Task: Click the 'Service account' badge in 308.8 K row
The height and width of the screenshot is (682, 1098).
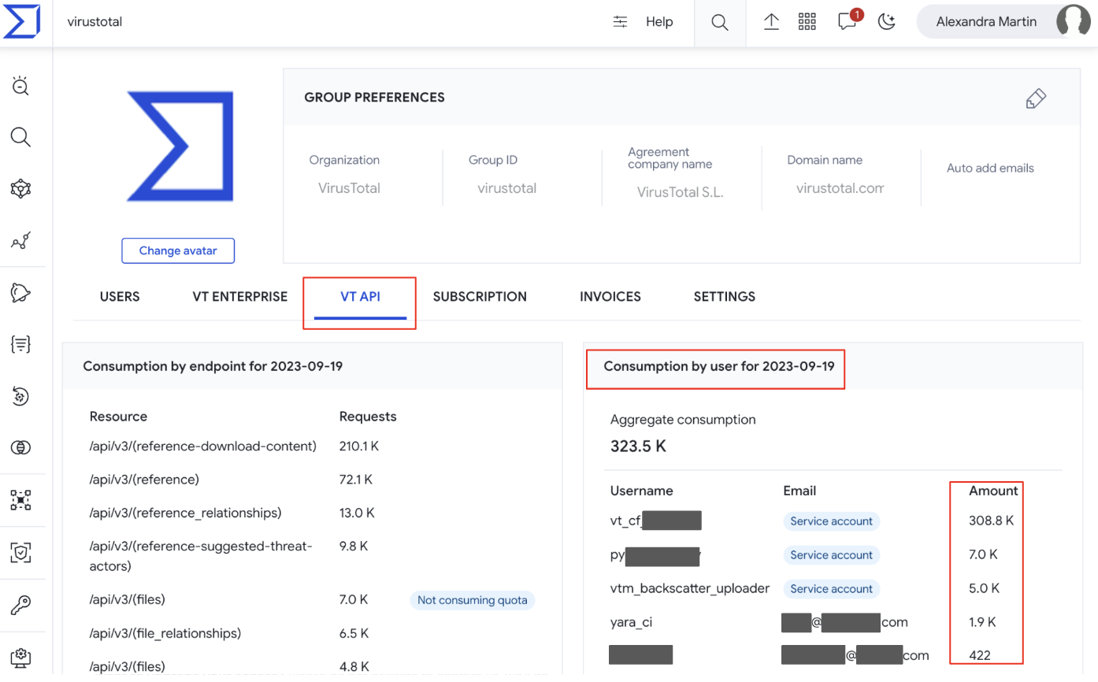Action: 831,521
